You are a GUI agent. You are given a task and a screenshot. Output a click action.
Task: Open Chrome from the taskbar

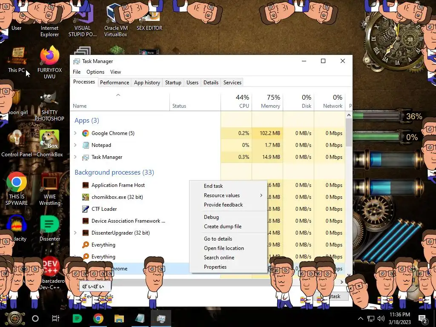click(x=98, y=318)
